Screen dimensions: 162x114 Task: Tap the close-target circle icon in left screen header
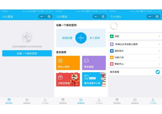49,17
